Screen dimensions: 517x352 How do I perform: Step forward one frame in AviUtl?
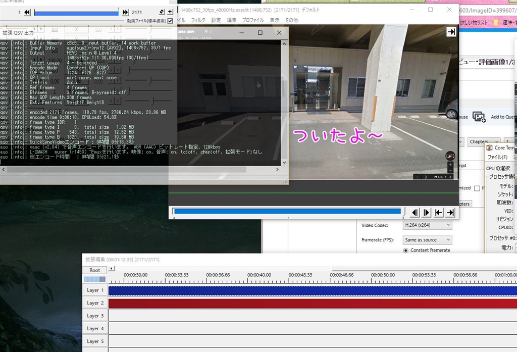coord(426,213)
